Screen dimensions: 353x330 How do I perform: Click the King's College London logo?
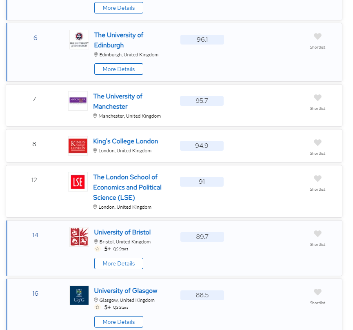point(78,146)
